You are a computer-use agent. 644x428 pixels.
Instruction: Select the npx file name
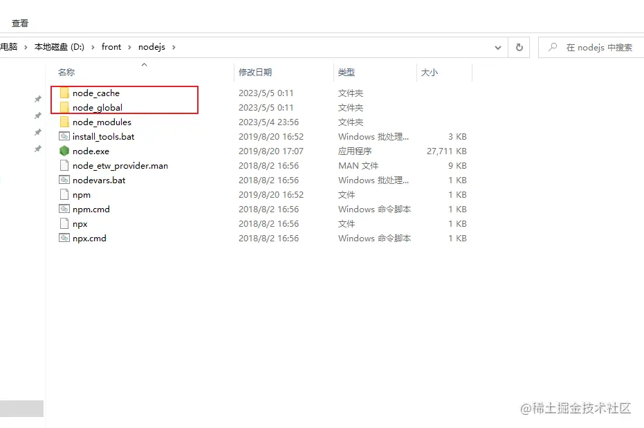tap(80, 224)
